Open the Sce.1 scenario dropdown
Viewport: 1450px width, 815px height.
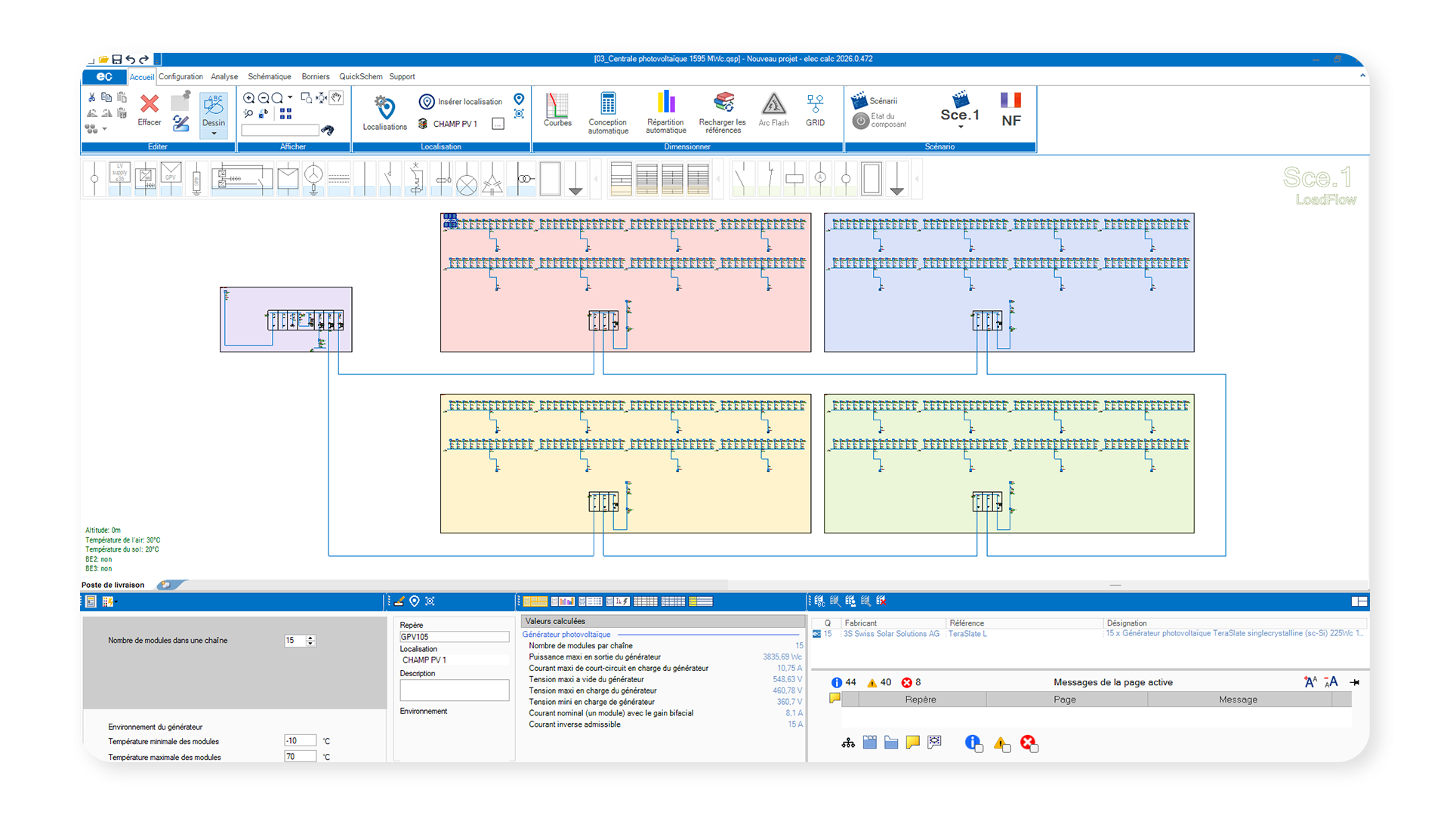coord(960,127)
